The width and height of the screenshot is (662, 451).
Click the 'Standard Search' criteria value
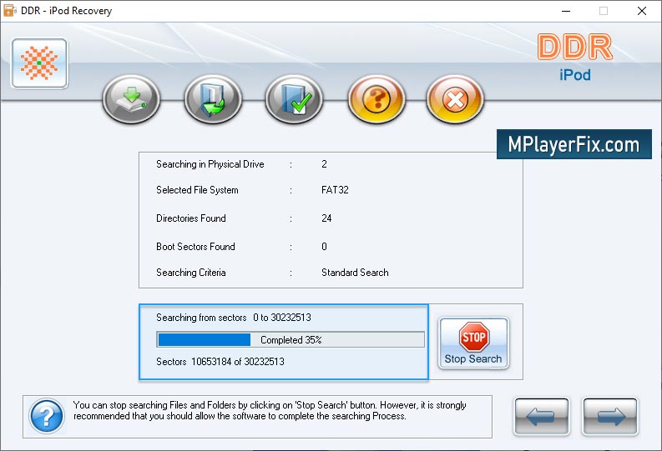click(355, 273)
